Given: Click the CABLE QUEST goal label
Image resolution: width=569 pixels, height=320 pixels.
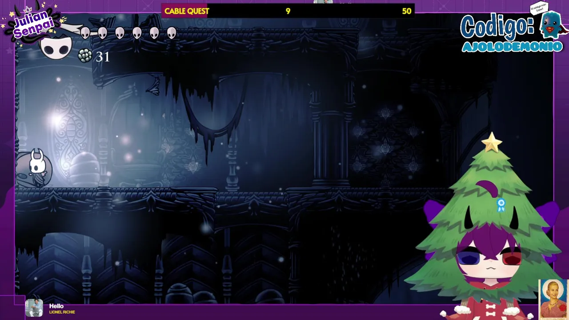Looking at the screenshot, I should pos(187,11).
